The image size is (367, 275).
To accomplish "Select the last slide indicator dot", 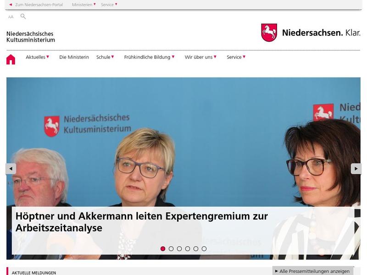I will (x=204, y=248).
